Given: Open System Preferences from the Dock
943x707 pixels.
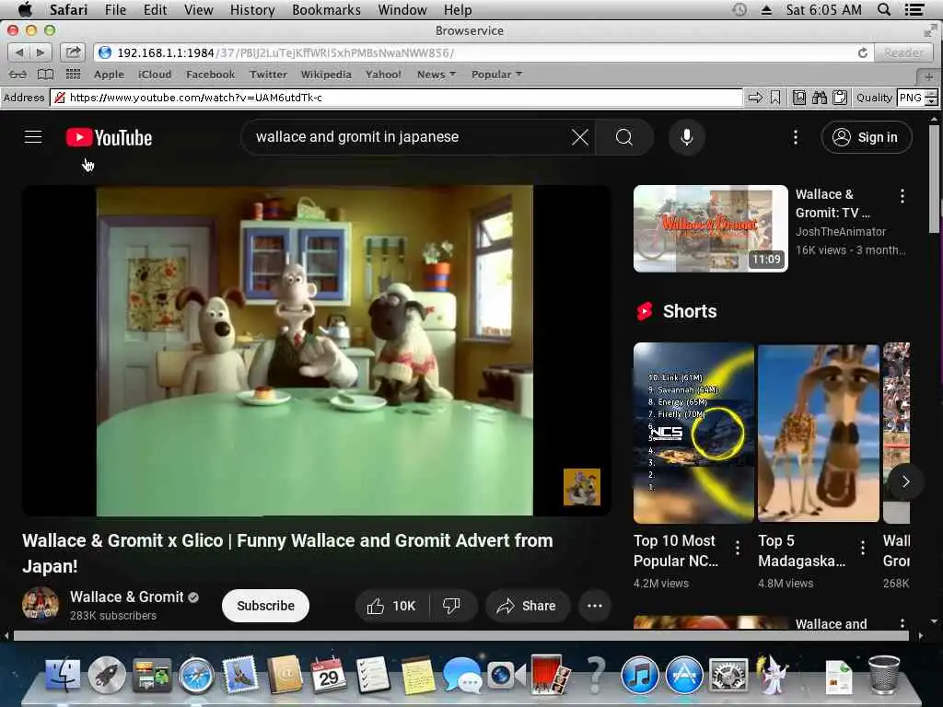Looking at the screenshot, I should click(x=728, y=675).
